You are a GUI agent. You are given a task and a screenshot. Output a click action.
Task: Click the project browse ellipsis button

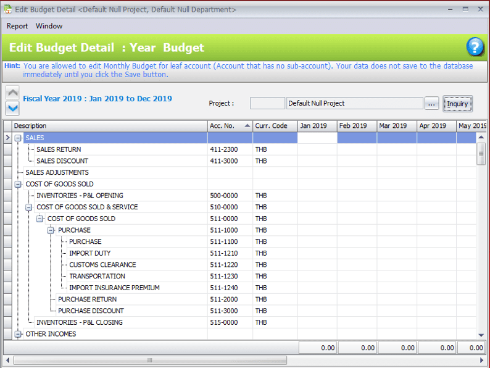coord(431,104)
